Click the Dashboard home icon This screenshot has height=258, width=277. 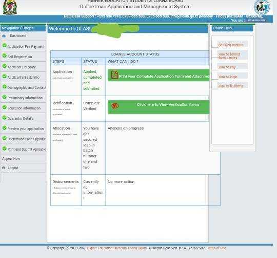pyautogui.click(x=4, y=36)
